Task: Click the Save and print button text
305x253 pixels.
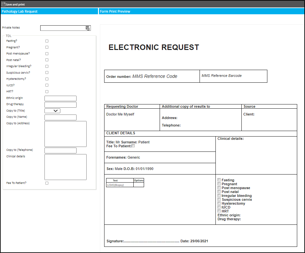Action: pyautogui.click(x=15, y=5)
